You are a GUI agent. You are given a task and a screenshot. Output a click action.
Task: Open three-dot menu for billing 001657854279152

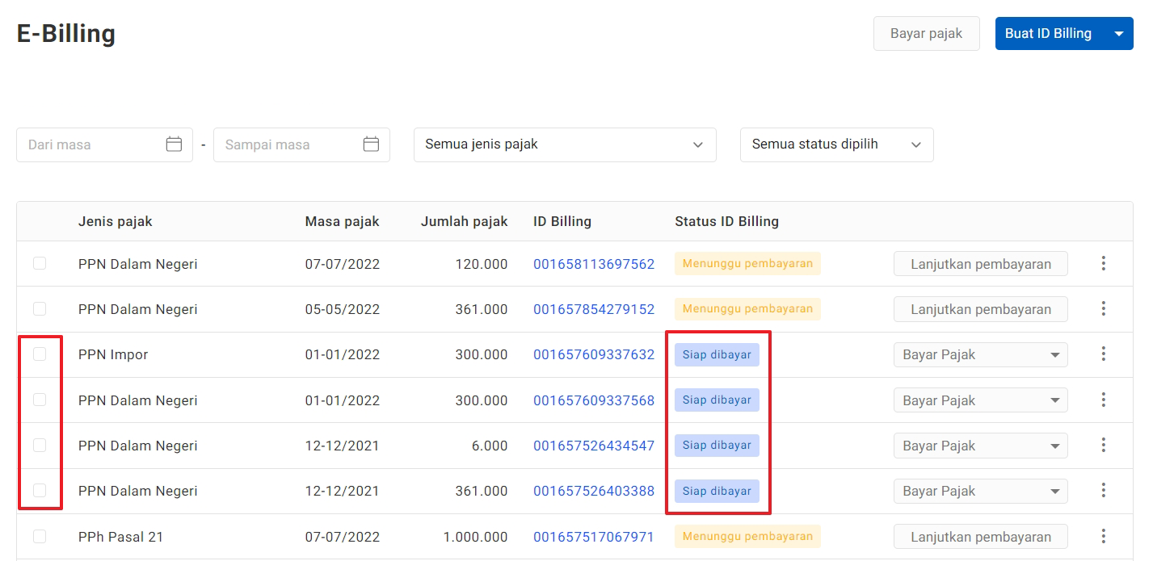1103,308
